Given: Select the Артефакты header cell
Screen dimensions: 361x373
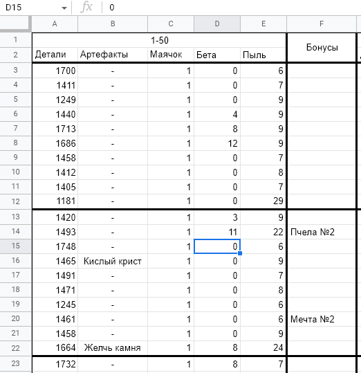Looking at the screenshot, I should tap(113, 55).
